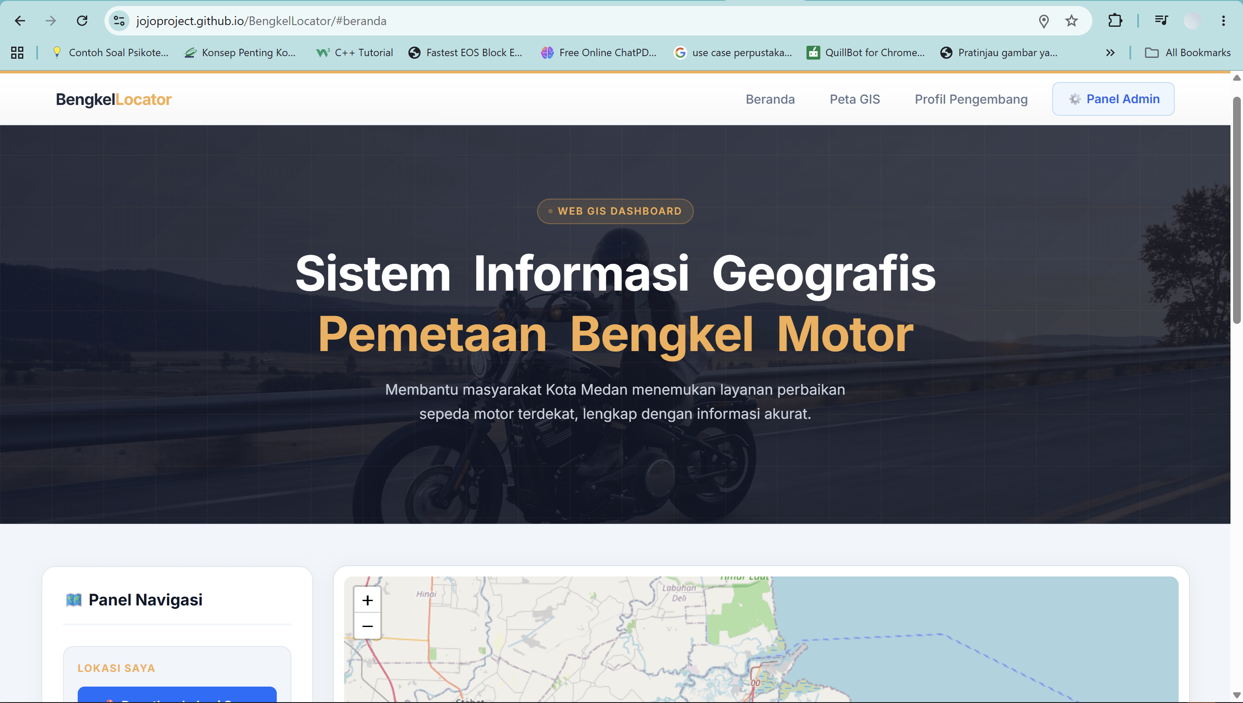This screenshot has height=703, width=1243.
Task: View site information icon in address bar
Action: click(x=119, y=21)
